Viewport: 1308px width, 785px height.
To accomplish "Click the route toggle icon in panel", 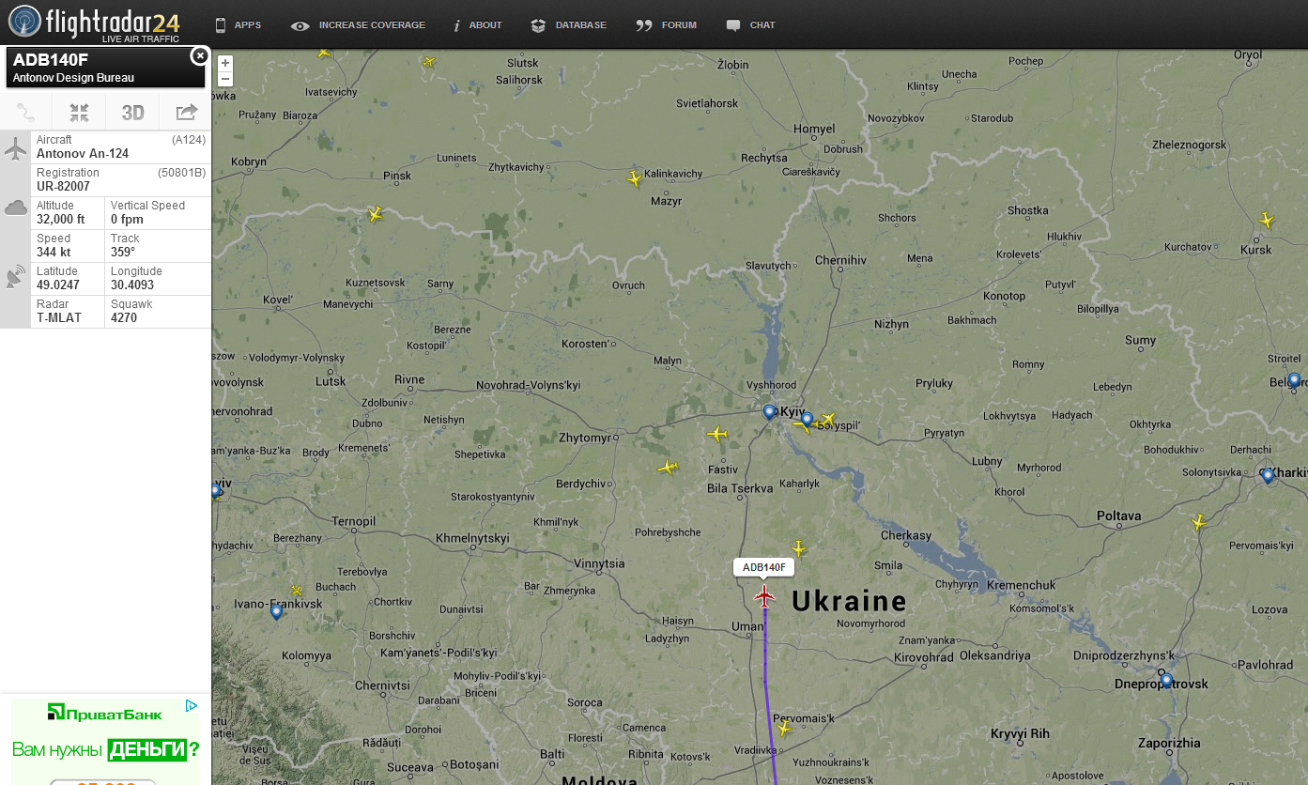I will coord(26,113).
